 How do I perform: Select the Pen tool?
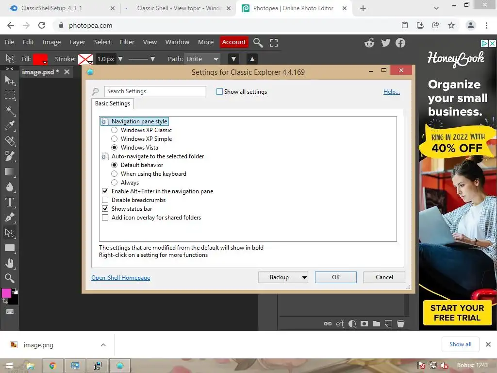click(x=10, y=217)
